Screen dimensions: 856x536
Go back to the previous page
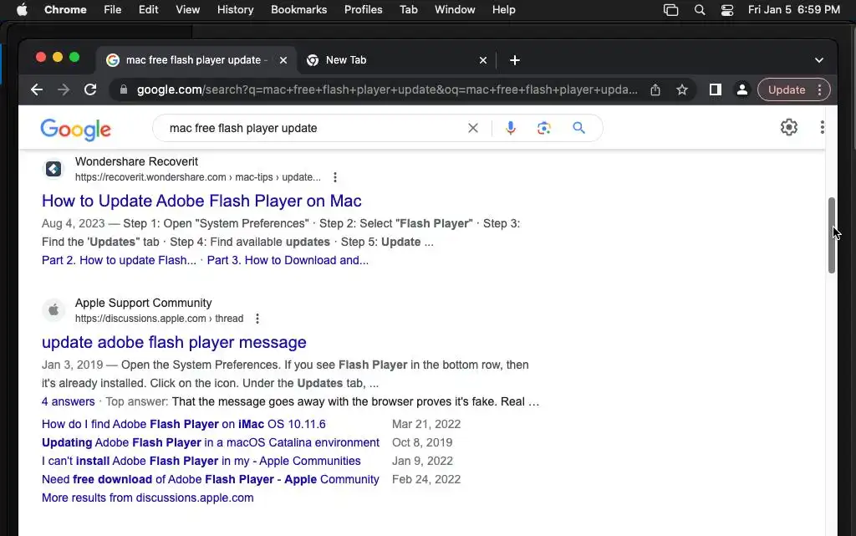tap(37, 89)
